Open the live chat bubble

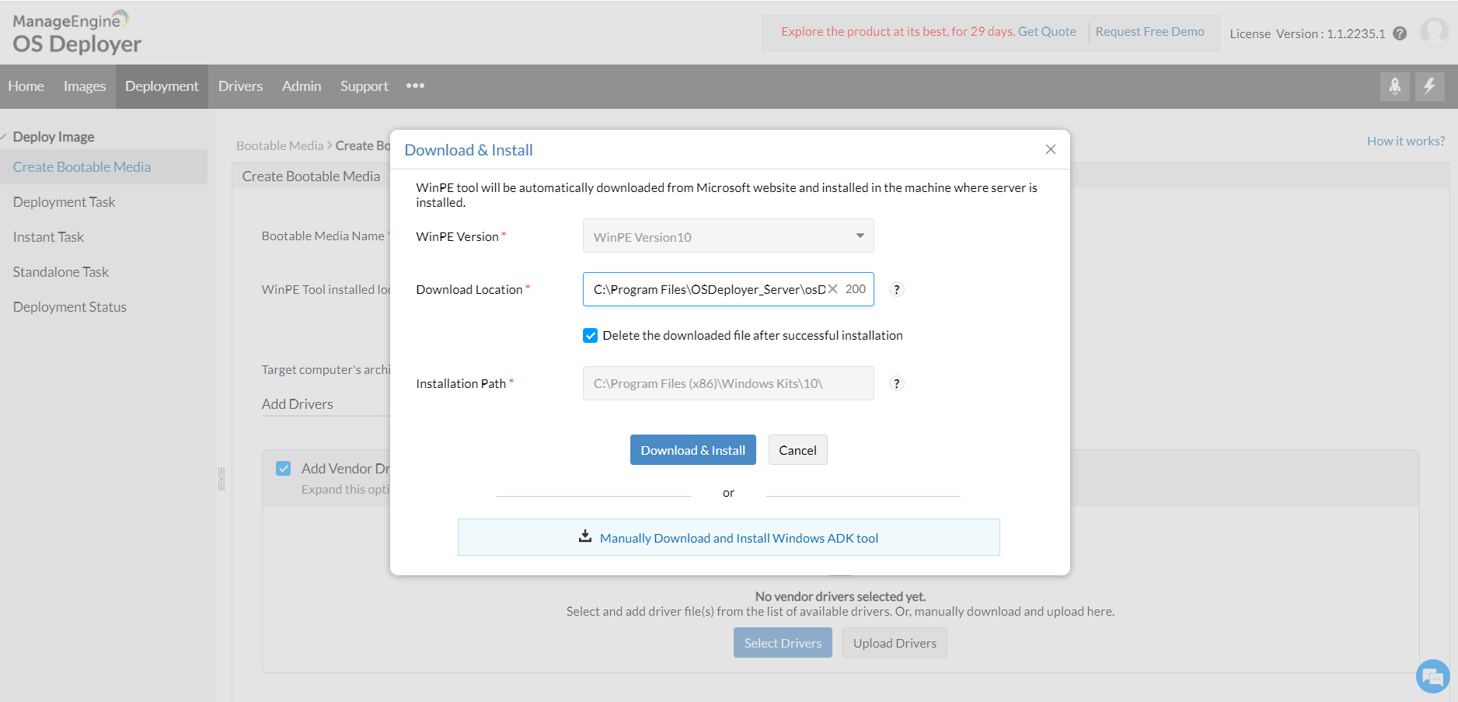(1432, 676)
